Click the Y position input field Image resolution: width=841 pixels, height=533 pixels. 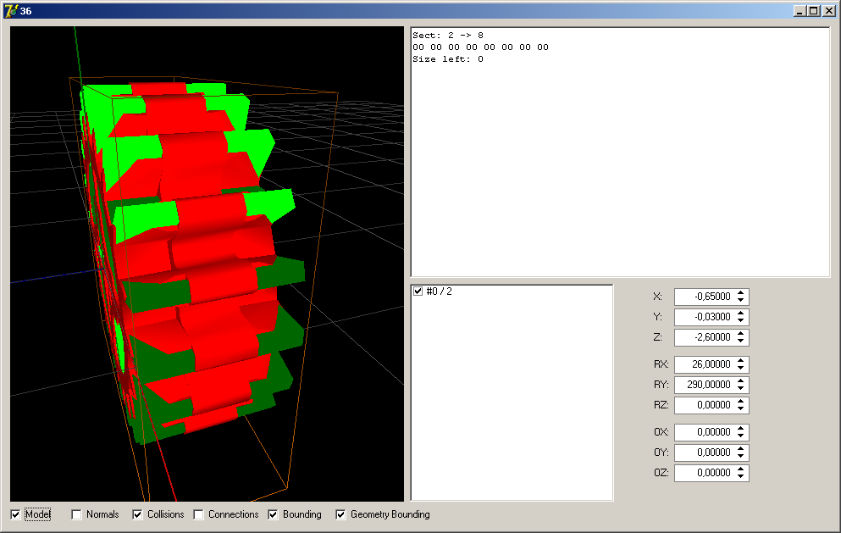(x=703, y=317)
